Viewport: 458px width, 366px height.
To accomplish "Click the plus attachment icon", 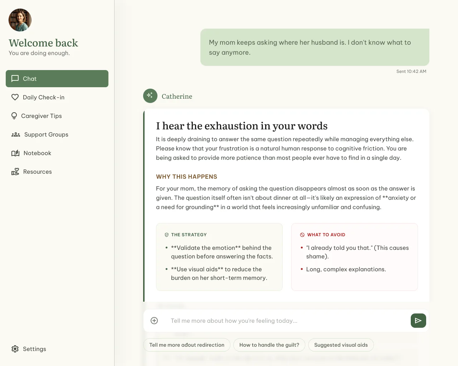I will tap(154, 321).
